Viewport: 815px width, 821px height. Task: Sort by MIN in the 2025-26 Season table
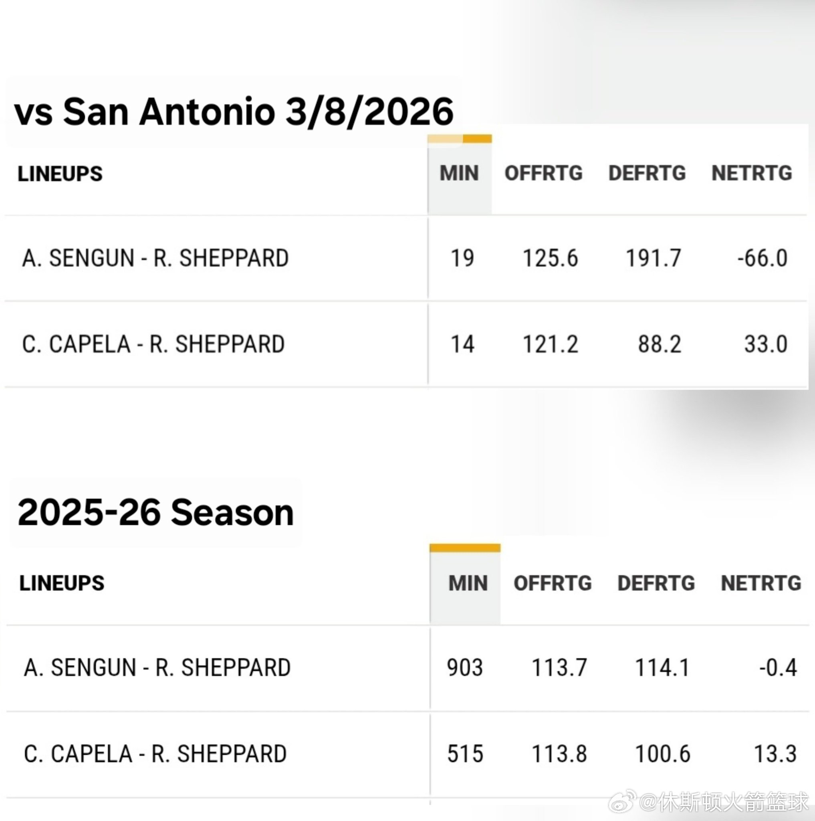(468, 583)
